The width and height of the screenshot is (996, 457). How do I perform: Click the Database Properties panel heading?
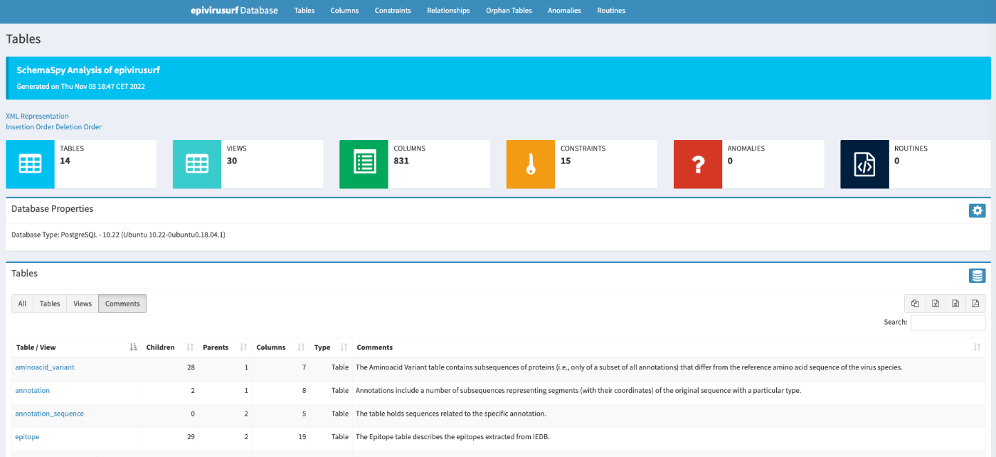(52, 209)
